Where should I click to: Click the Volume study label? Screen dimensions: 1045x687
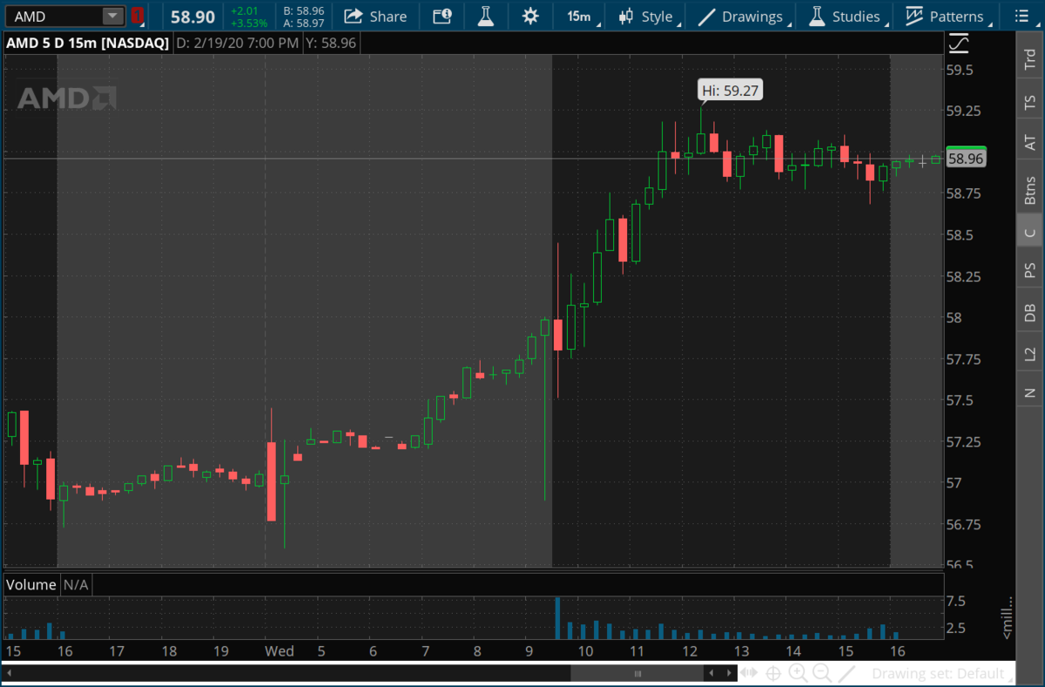31,584
